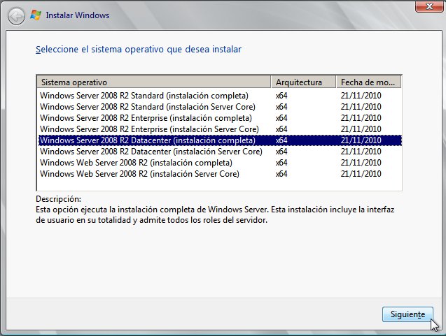This screenshot has width=446, height=336.
Task: Select Windows Server 2008 R2 Enterprise (instalación Server Core)
Action: pyautogui.click(x=220, y=129)
